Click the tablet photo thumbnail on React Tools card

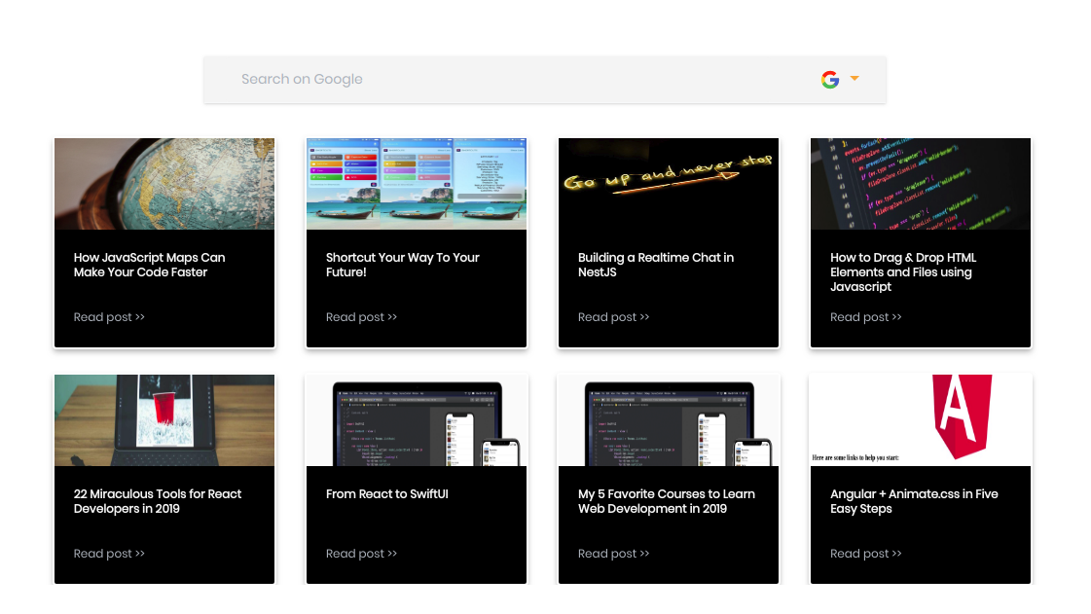pos(164,418)
